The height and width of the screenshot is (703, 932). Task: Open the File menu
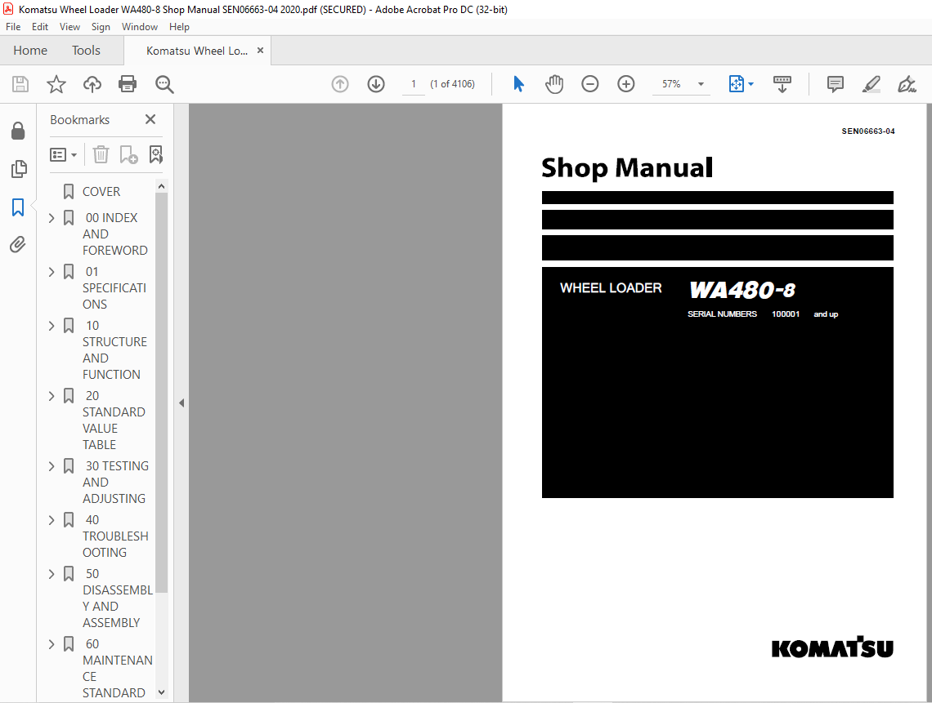13,27
